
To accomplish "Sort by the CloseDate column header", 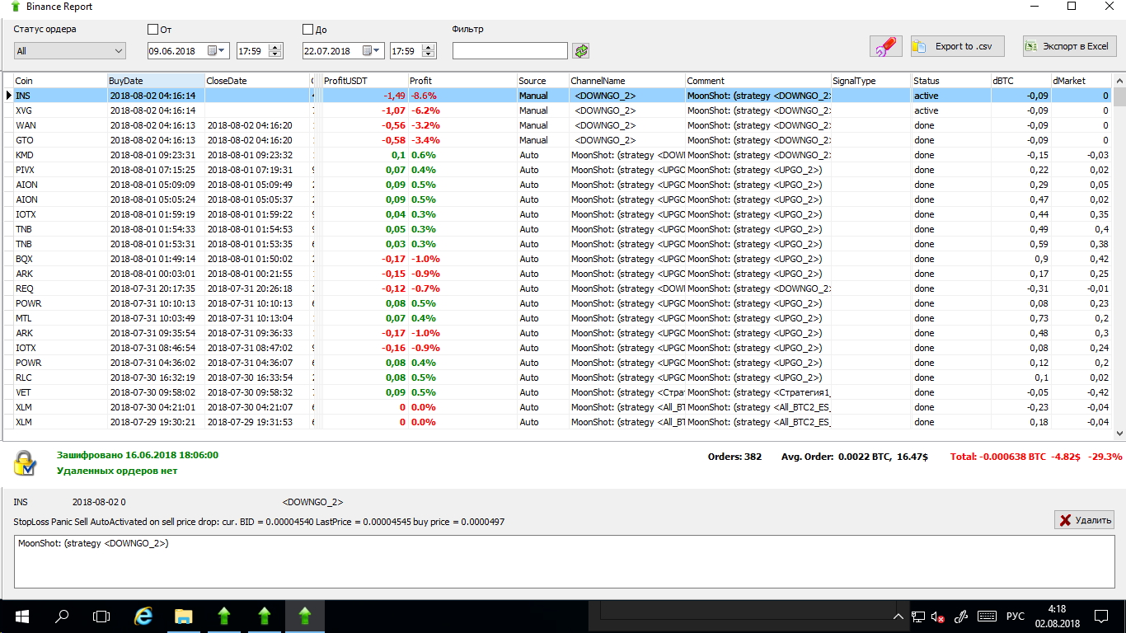I will (x=257, y=81).
